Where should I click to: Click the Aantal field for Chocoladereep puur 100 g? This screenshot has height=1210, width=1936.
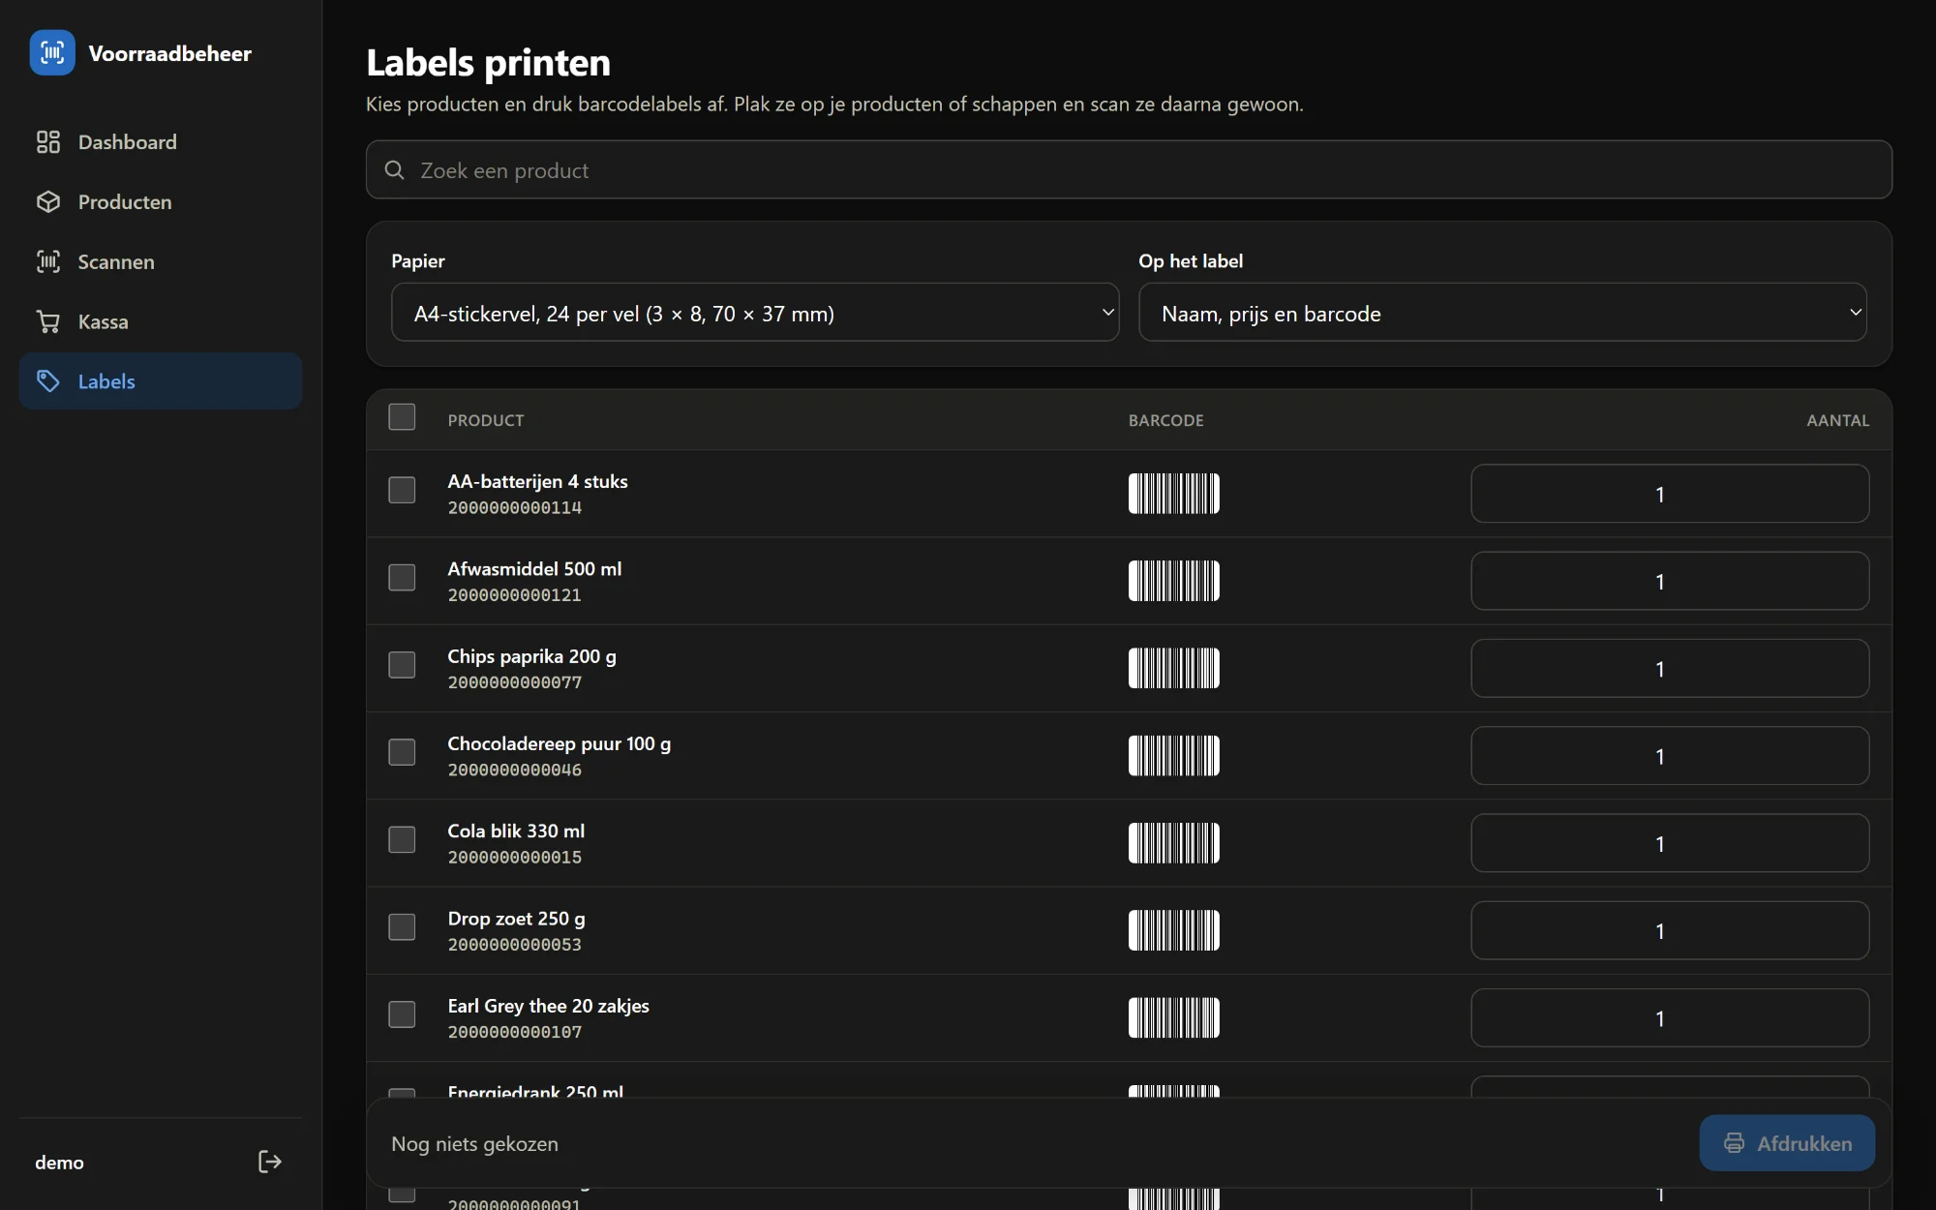[x=1670, y=756]
